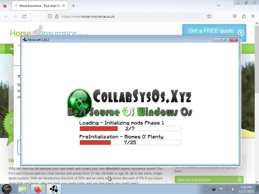Click Sign into your account button

[209, 180]
